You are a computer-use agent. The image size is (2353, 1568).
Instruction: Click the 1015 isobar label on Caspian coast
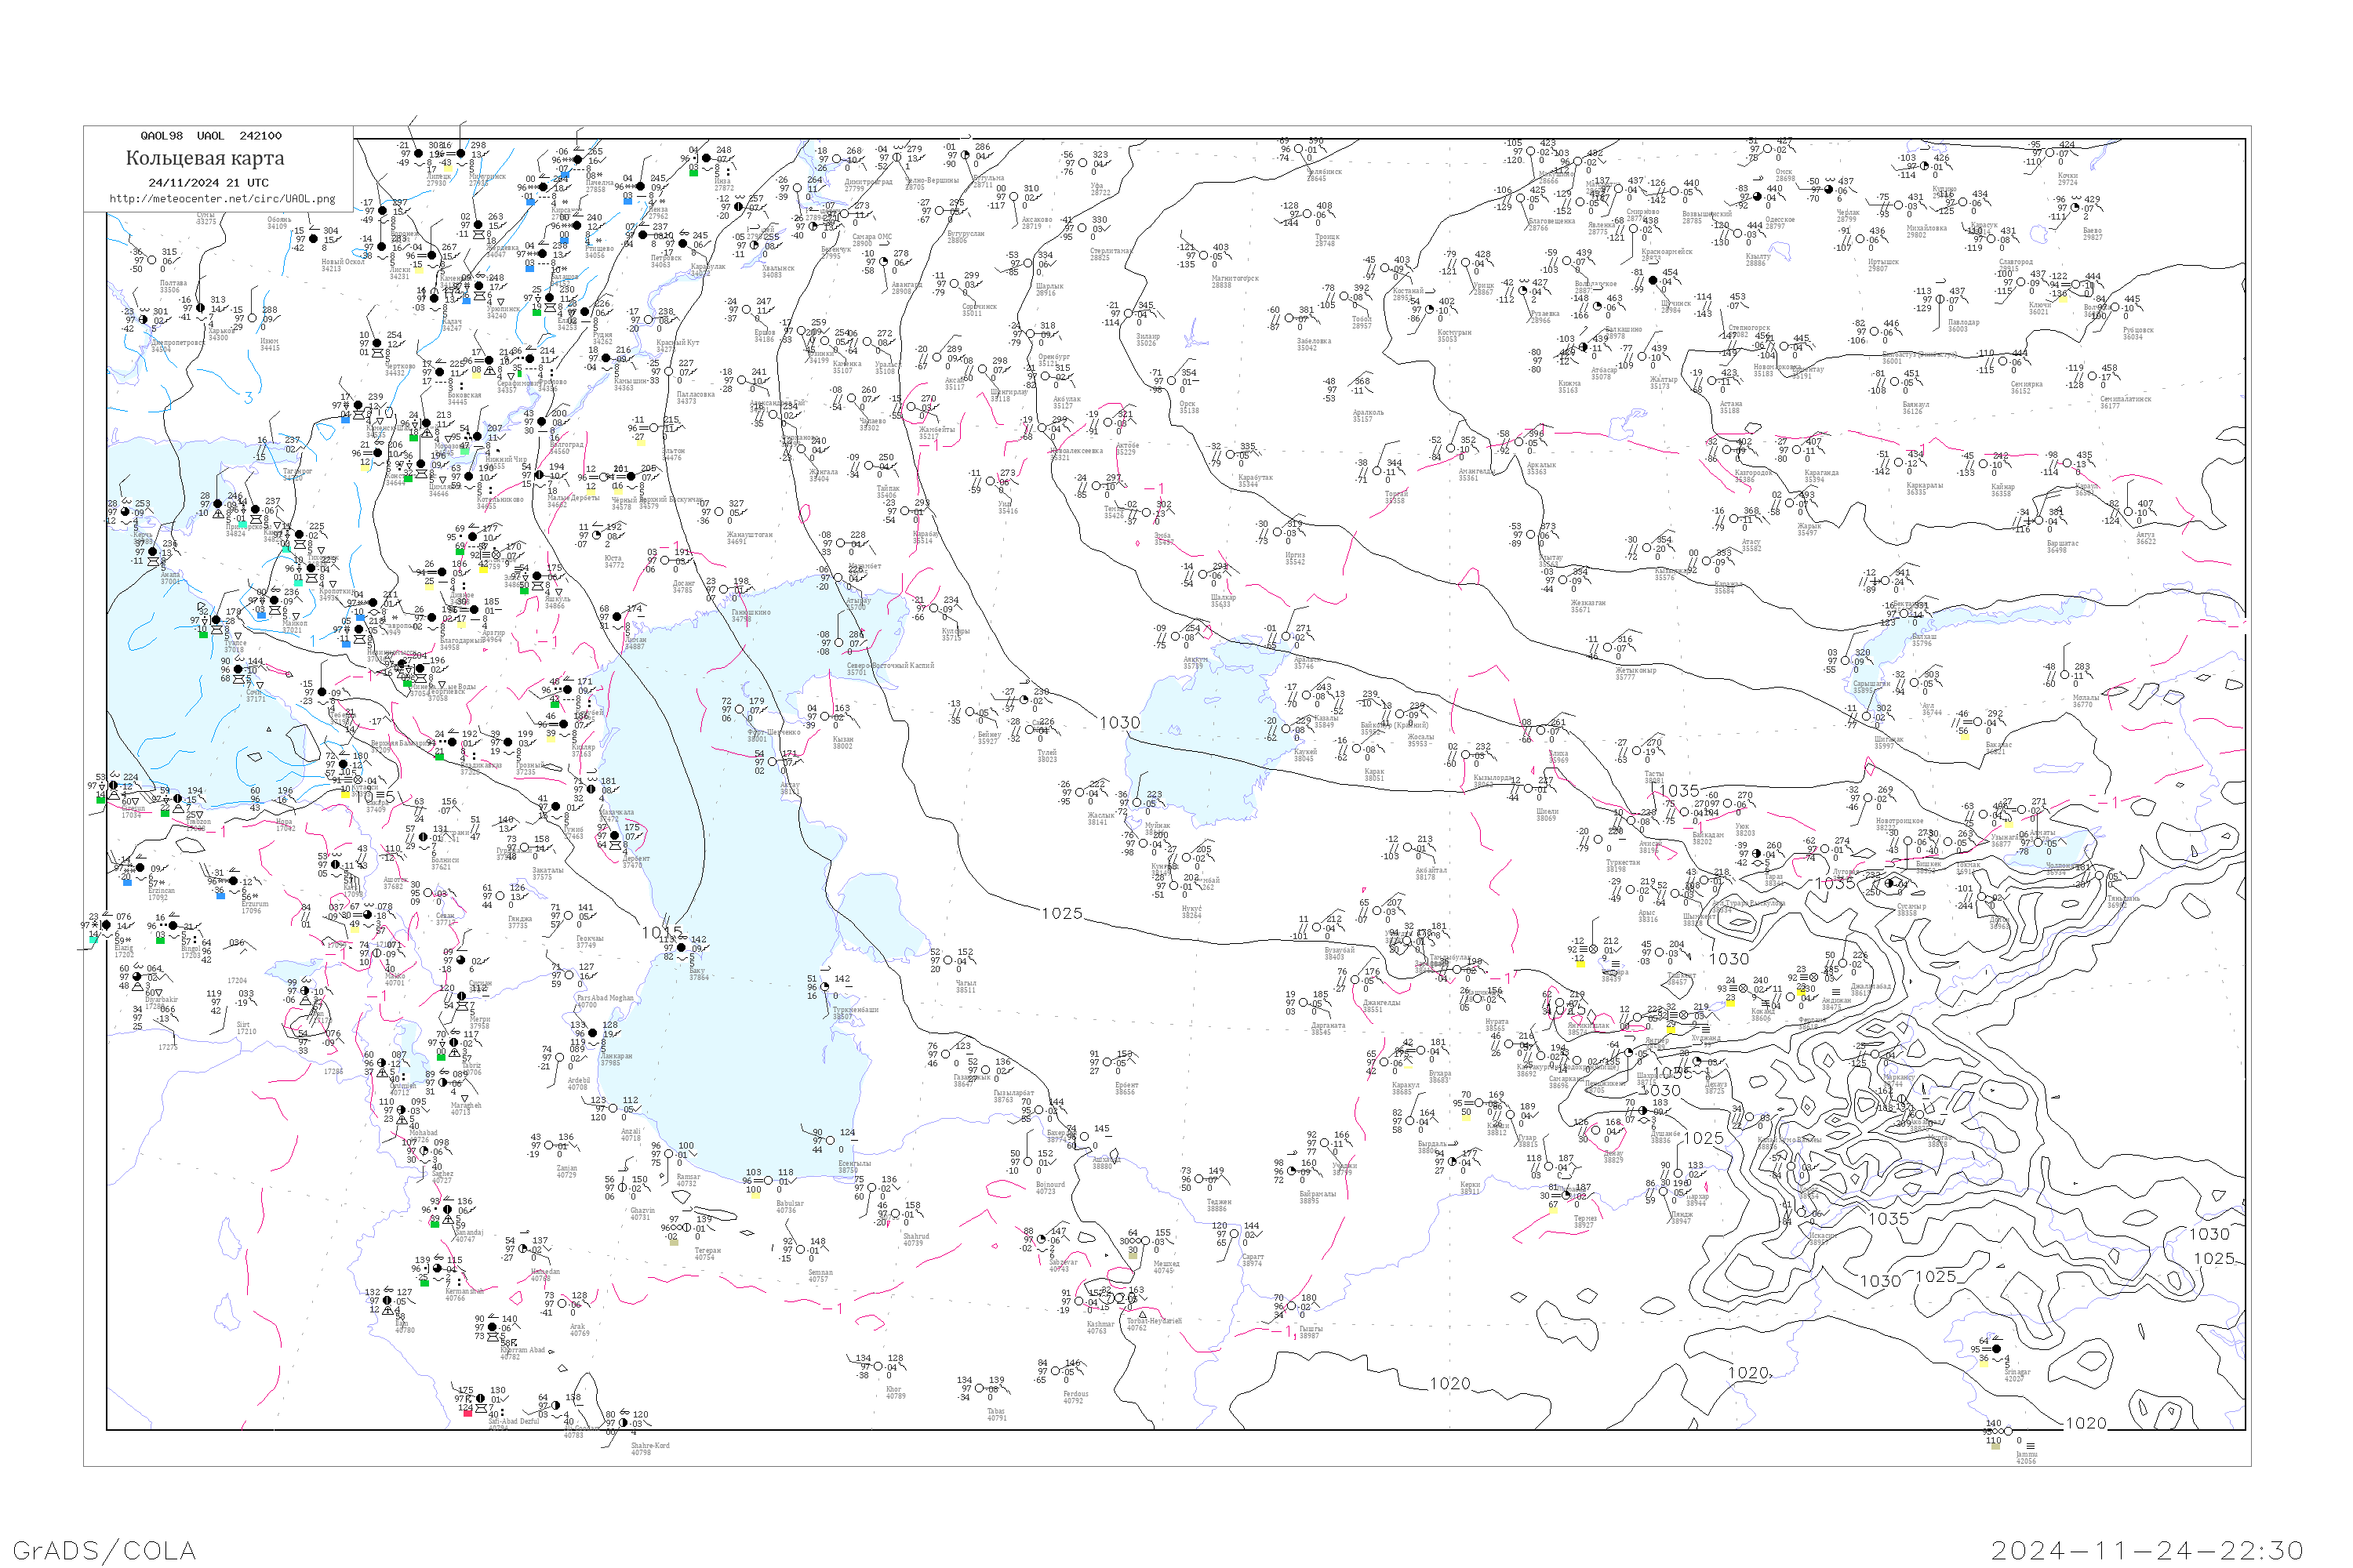pos(662,933)
